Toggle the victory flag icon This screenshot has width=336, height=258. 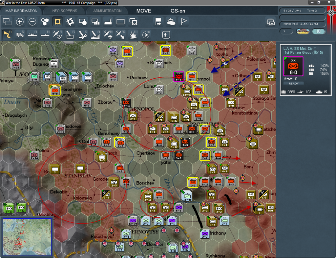[184, 22]
